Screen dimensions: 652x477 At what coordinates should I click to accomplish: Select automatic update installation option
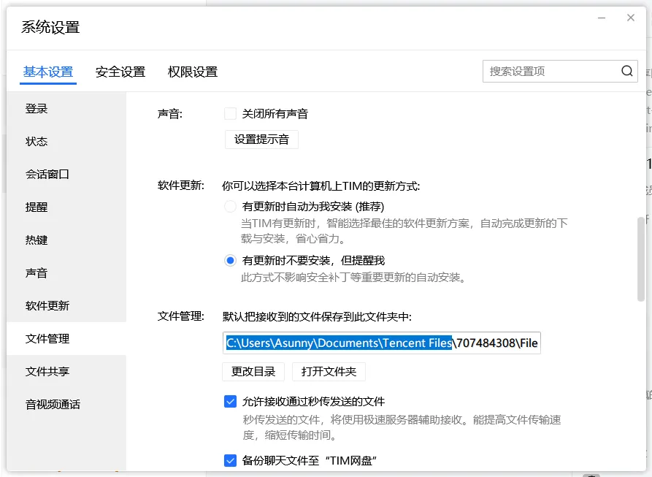(229, 207)
